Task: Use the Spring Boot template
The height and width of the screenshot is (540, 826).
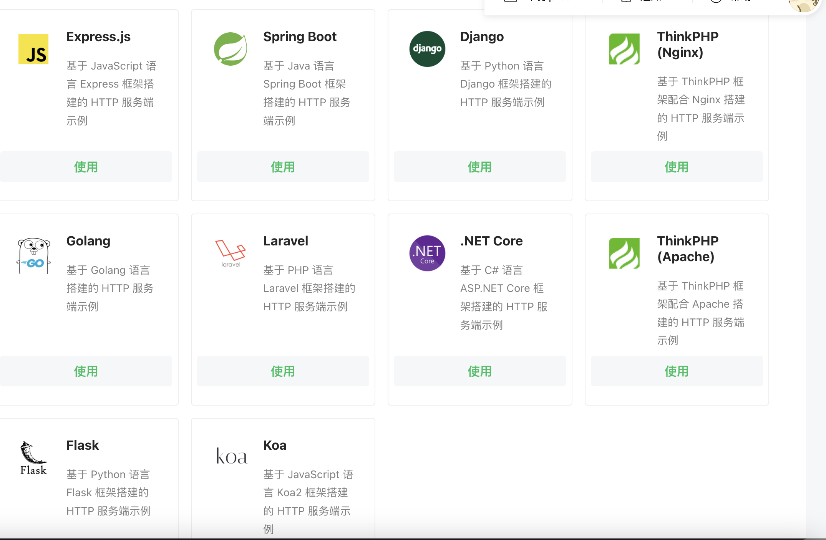Action: 283,167
